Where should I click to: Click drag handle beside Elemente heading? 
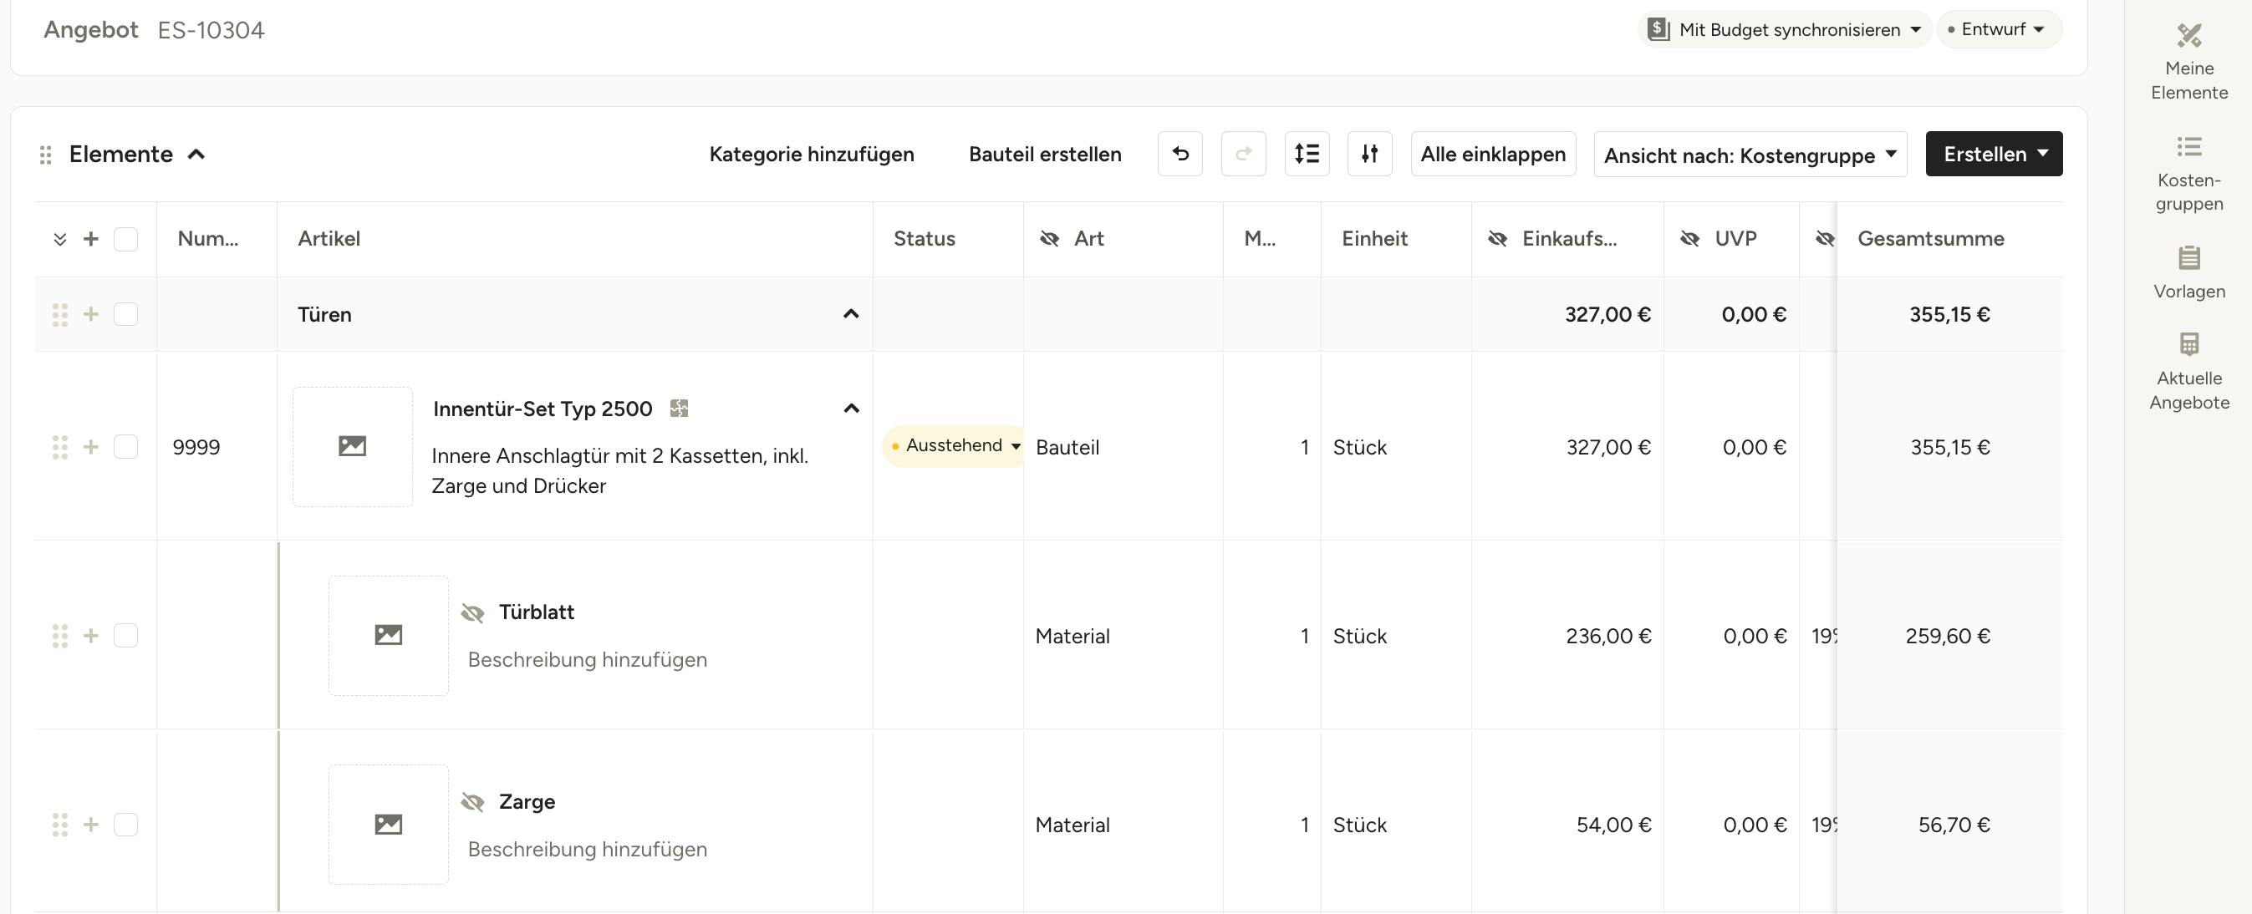coord(45,155)
